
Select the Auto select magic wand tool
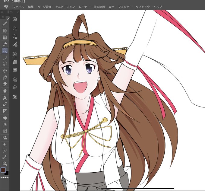point(5,124)
